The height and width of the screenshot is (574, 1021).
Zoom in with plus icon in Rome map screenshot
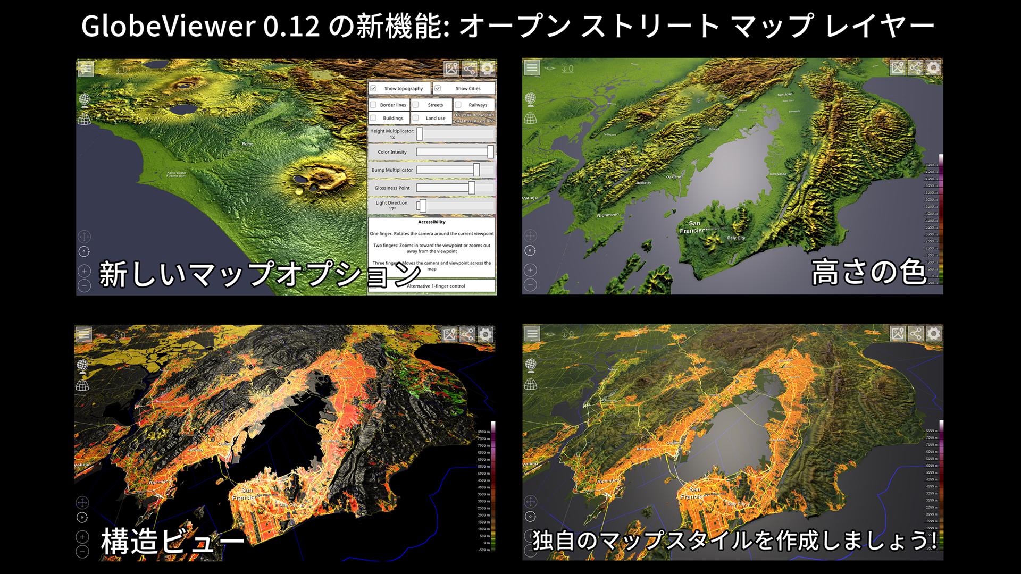(x=84, y=271)
